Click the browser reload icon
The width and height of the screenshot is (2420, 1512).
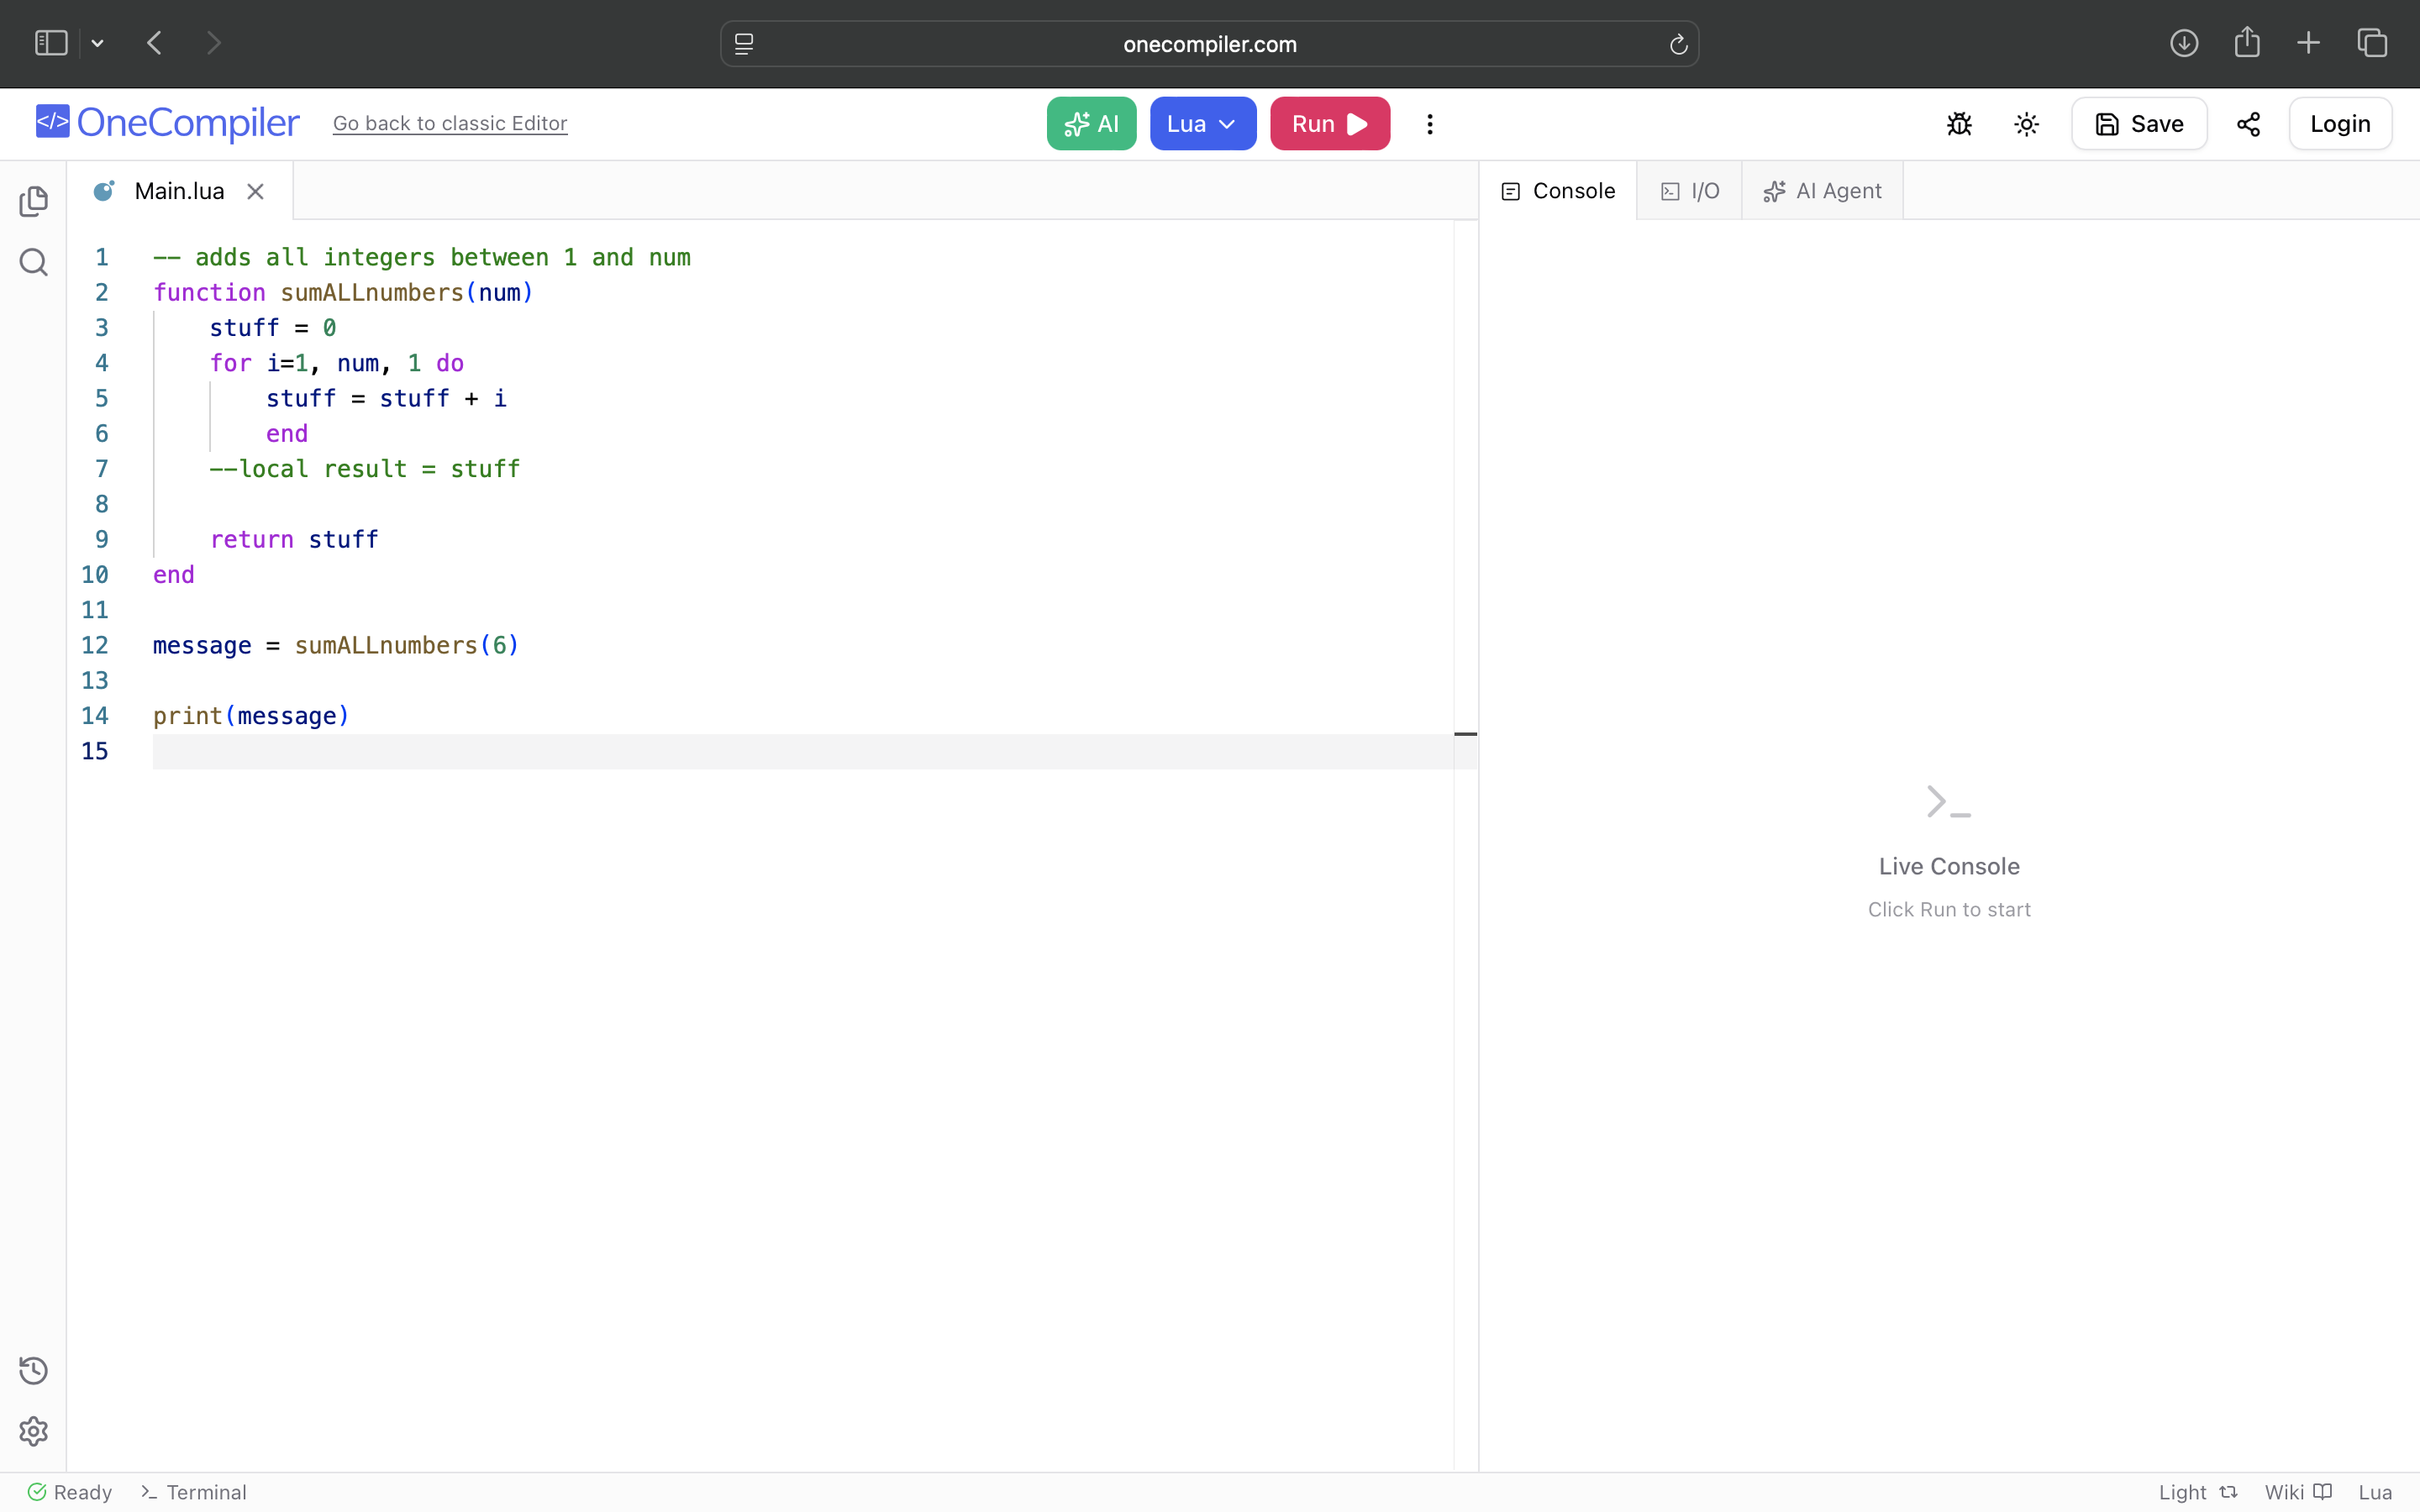[x=1678, y=44]
